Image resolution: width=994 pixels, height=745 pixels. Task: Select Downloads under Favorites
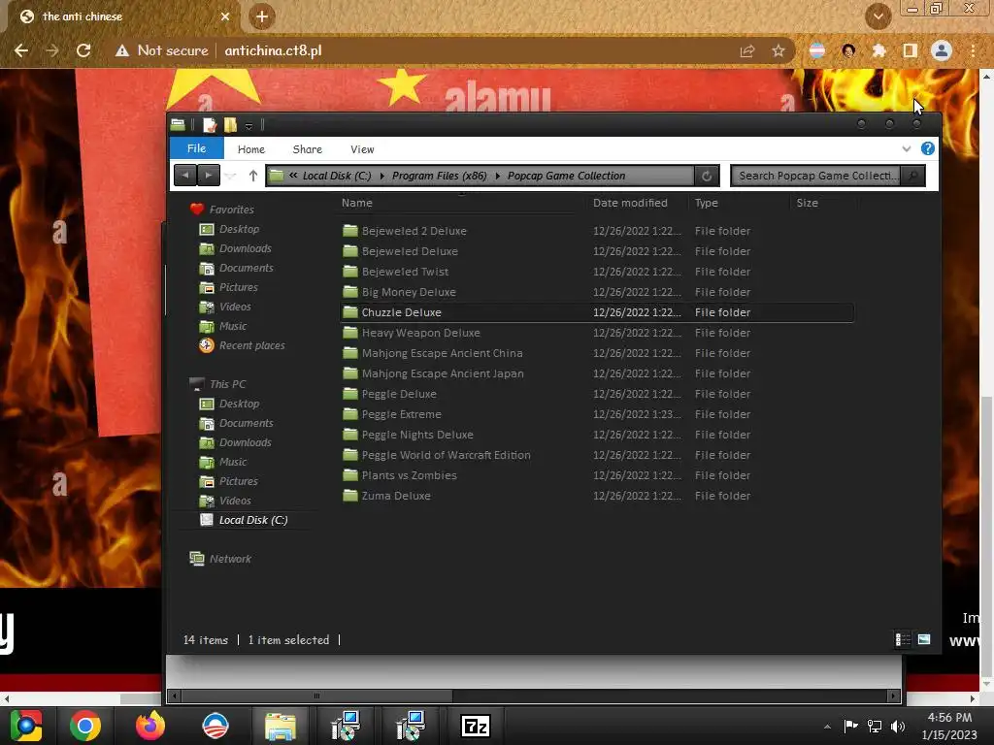(x=245, y=248)
